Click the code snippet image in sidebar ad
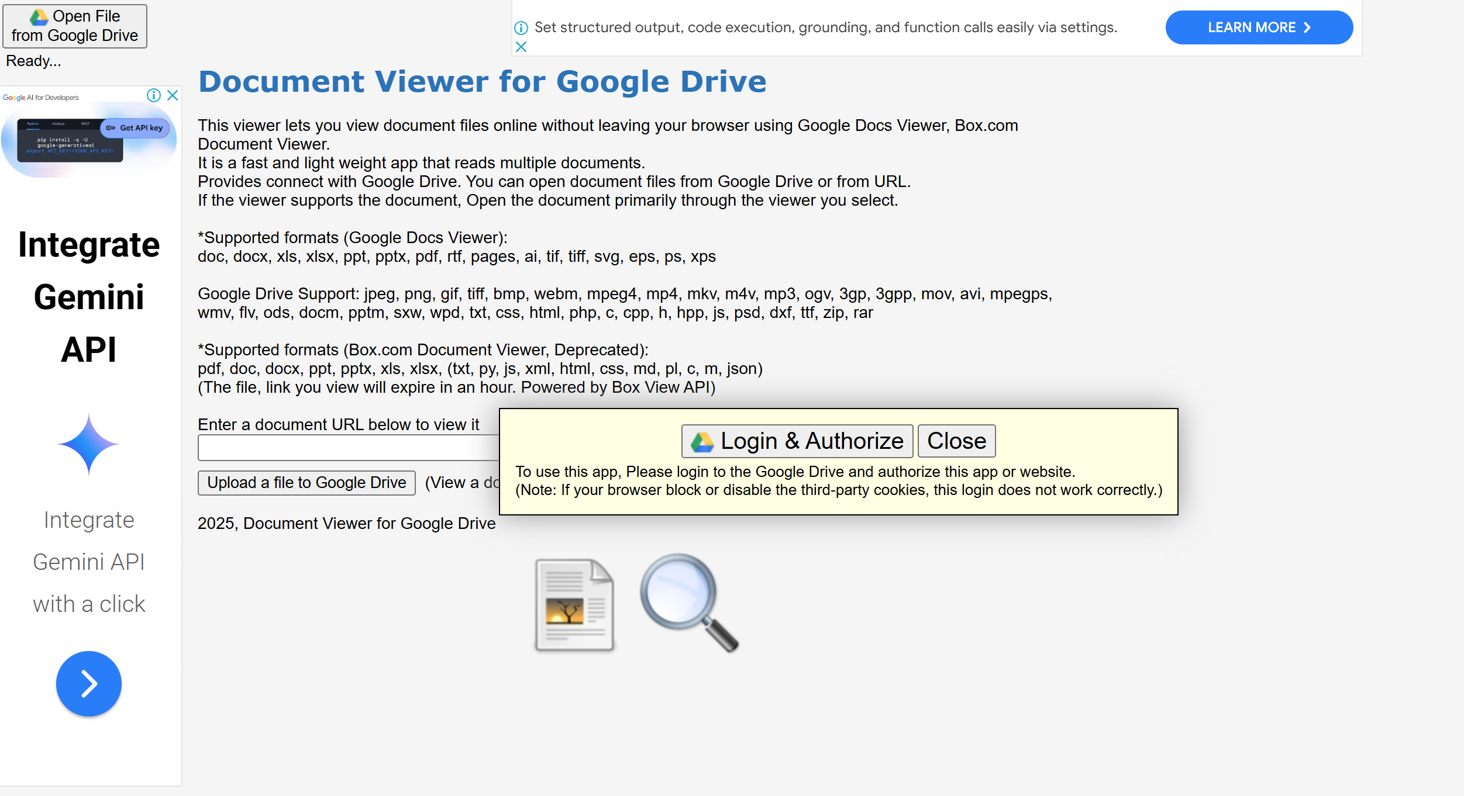Viewport: 1464px width, 796px height. tap(70, 140)
